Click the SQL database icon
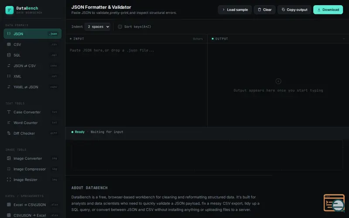Screen dimensions: 349x218 [9, 55]
